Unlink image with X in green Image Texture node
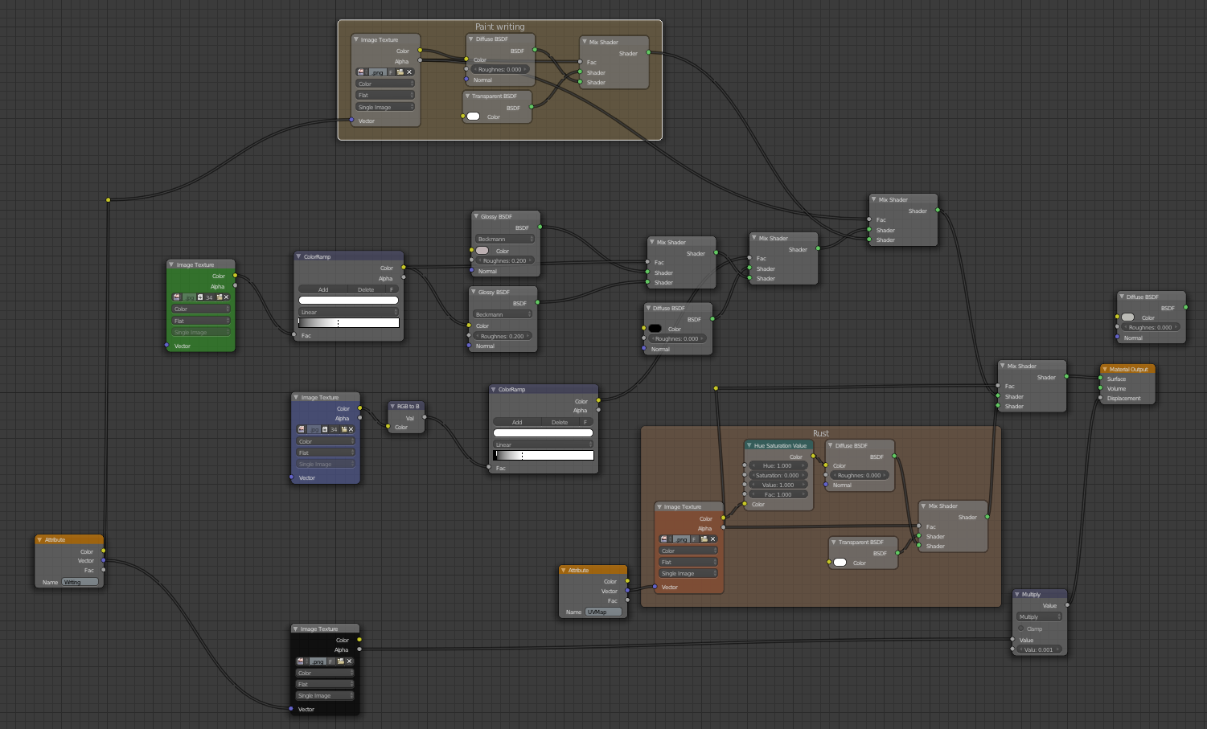The image size is (1207, 729). (226, 297)
